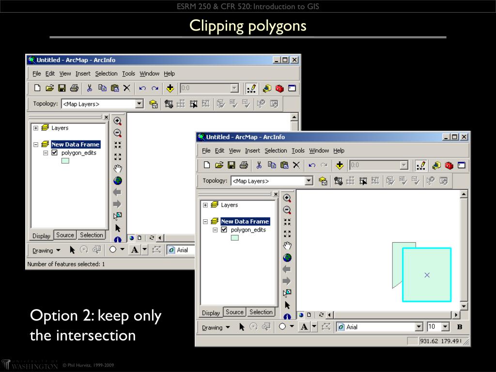The width and height of the screenshot is (496, 372).
Task: Click the Full Extent globe in the front window
Action: (x=287, y=258)
